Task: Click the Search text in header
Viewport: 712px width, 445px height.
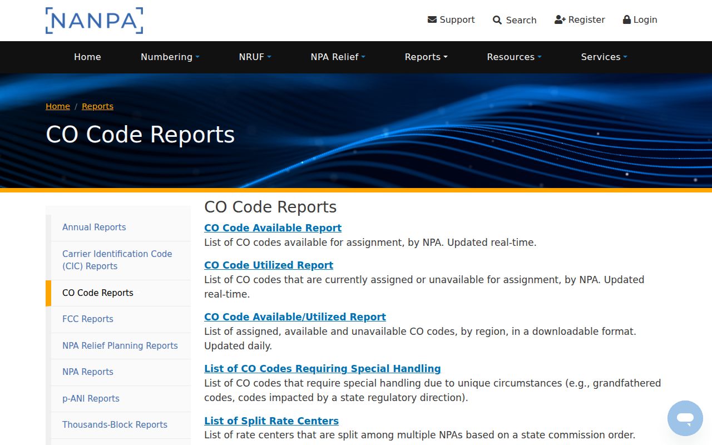Action: [521, 20]
